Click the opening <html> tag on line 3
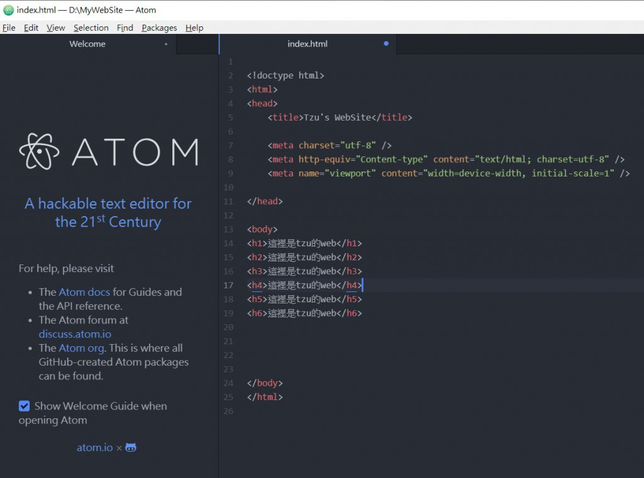This screenshot has width=644, height=478. click(262, 89)
